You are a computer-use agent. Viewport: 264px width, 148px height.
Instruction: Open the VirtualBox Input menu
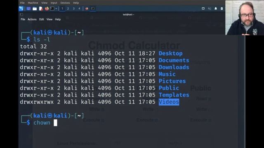point(54,3)
